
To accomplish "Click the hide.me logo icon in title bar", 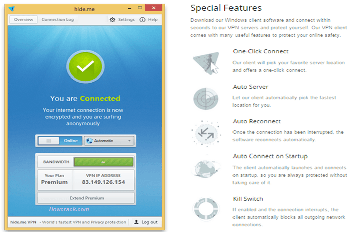I will coord(12,9).
